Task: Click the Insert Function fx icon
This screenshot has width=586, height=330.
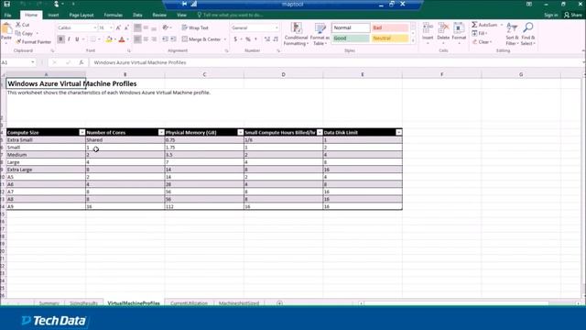Action: (x=81, y=62)
